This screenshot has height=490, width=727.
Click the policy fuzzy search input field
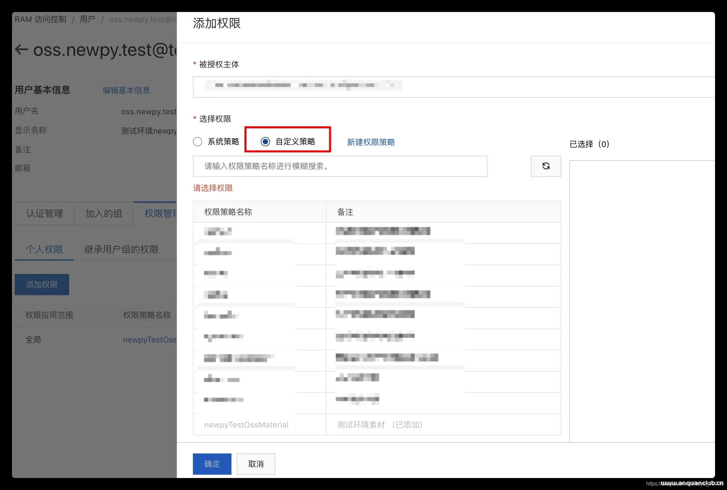coord(340,166)
